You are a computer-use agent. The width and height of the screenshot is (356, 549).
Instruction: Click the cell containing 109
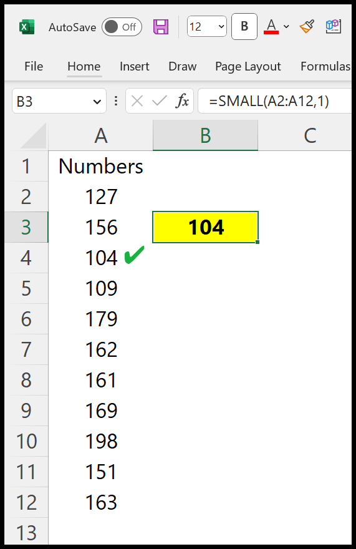(100, 288)
